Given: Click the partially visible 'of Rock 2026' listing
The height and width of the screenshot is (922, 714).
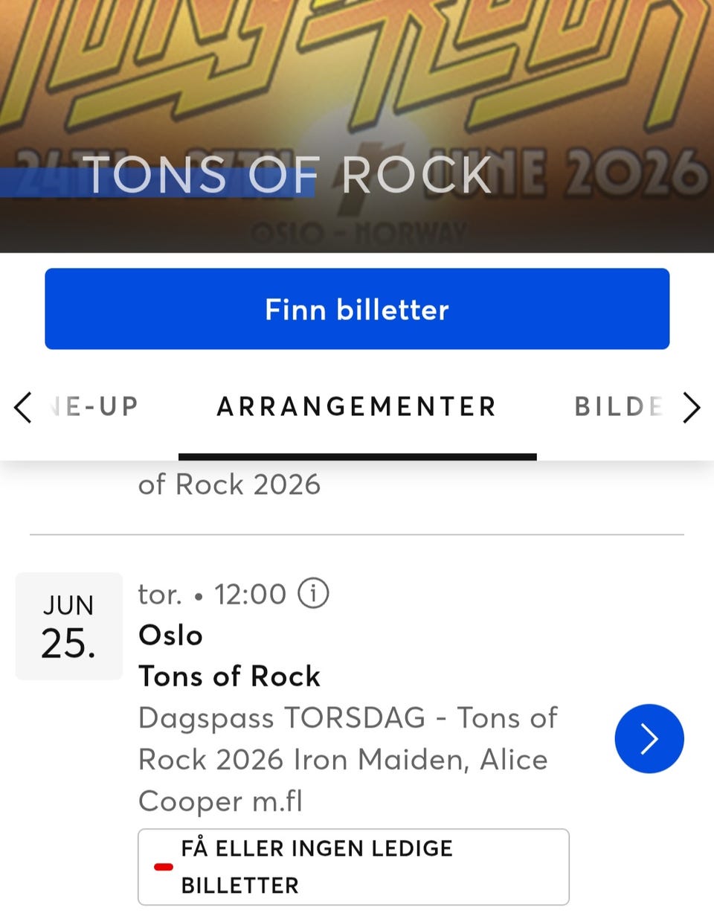Looking at the screenshot, I should pyautogui.click(x=229, y=484).
